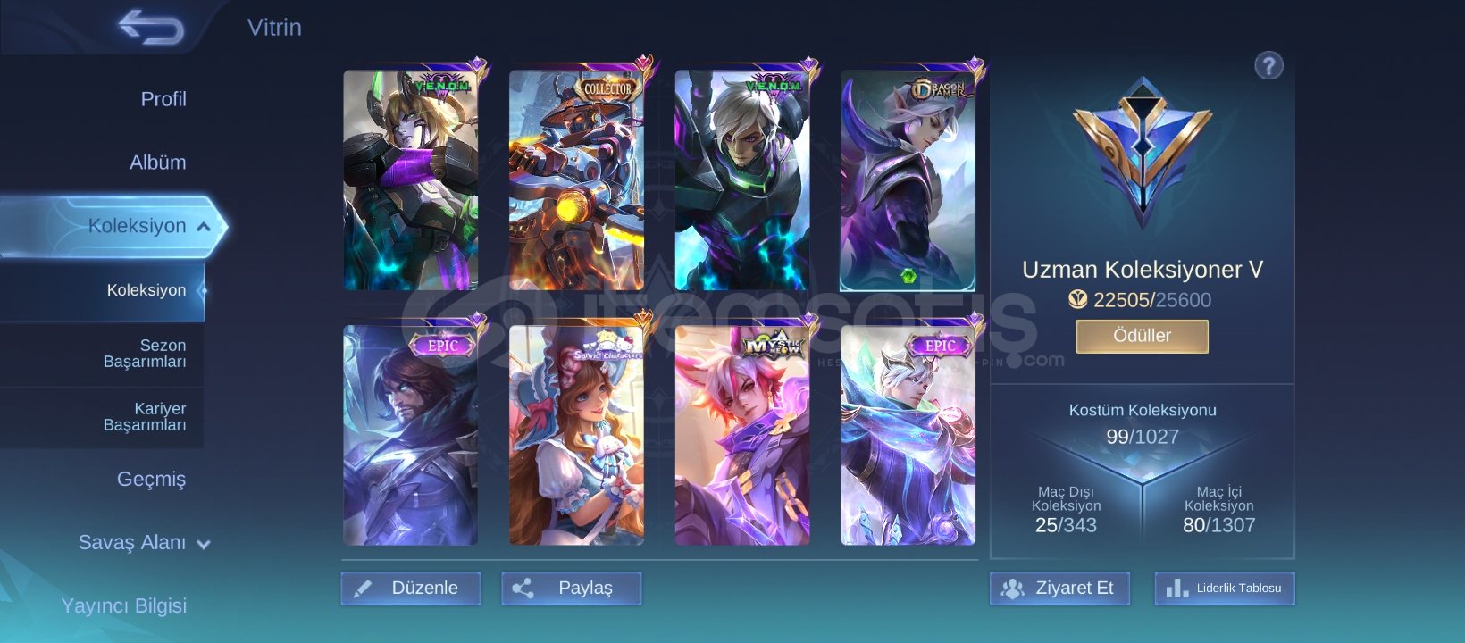Click the visitors icon on Ziyaret Et
This screenshot has height=643, width=1465.
pyautogui.click(x=1012, y=589)
